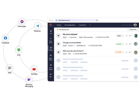Image resolution: width=139 pixels, height=104 pixels.
Task: Click email channel icon for ticket #121
Action: point(58,35)
